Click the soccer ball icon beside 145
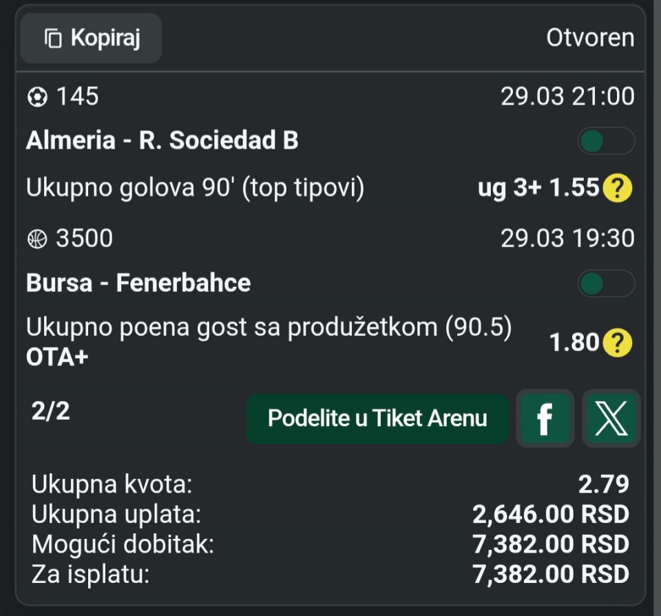Screen dimensions: 661x616 (x=37, y=97)
